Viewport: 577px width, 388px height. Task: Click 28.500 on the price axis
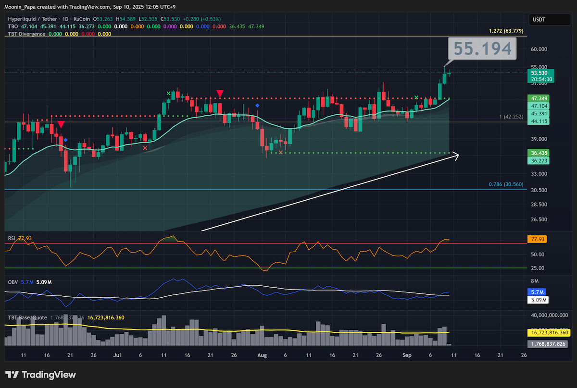click(x=540, y=205)
